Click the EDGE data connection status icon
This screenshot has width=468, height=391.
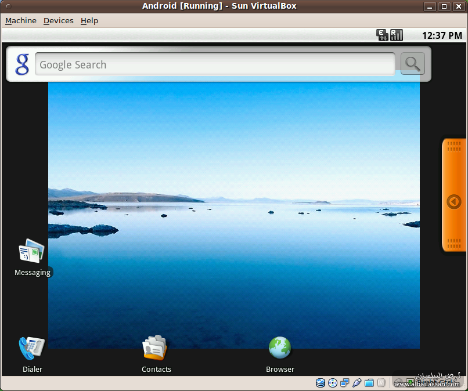coord(382,35)
